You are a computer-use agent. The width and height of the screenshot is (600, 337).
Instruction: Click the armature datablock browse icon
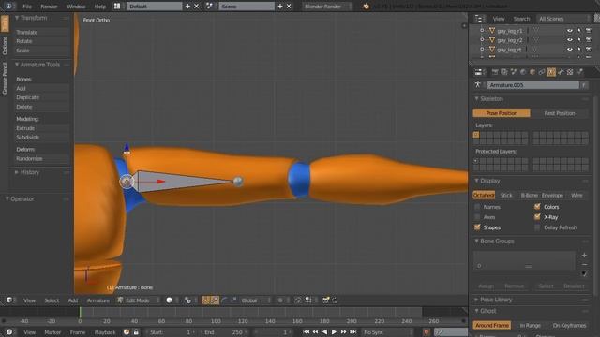[478, 85]
